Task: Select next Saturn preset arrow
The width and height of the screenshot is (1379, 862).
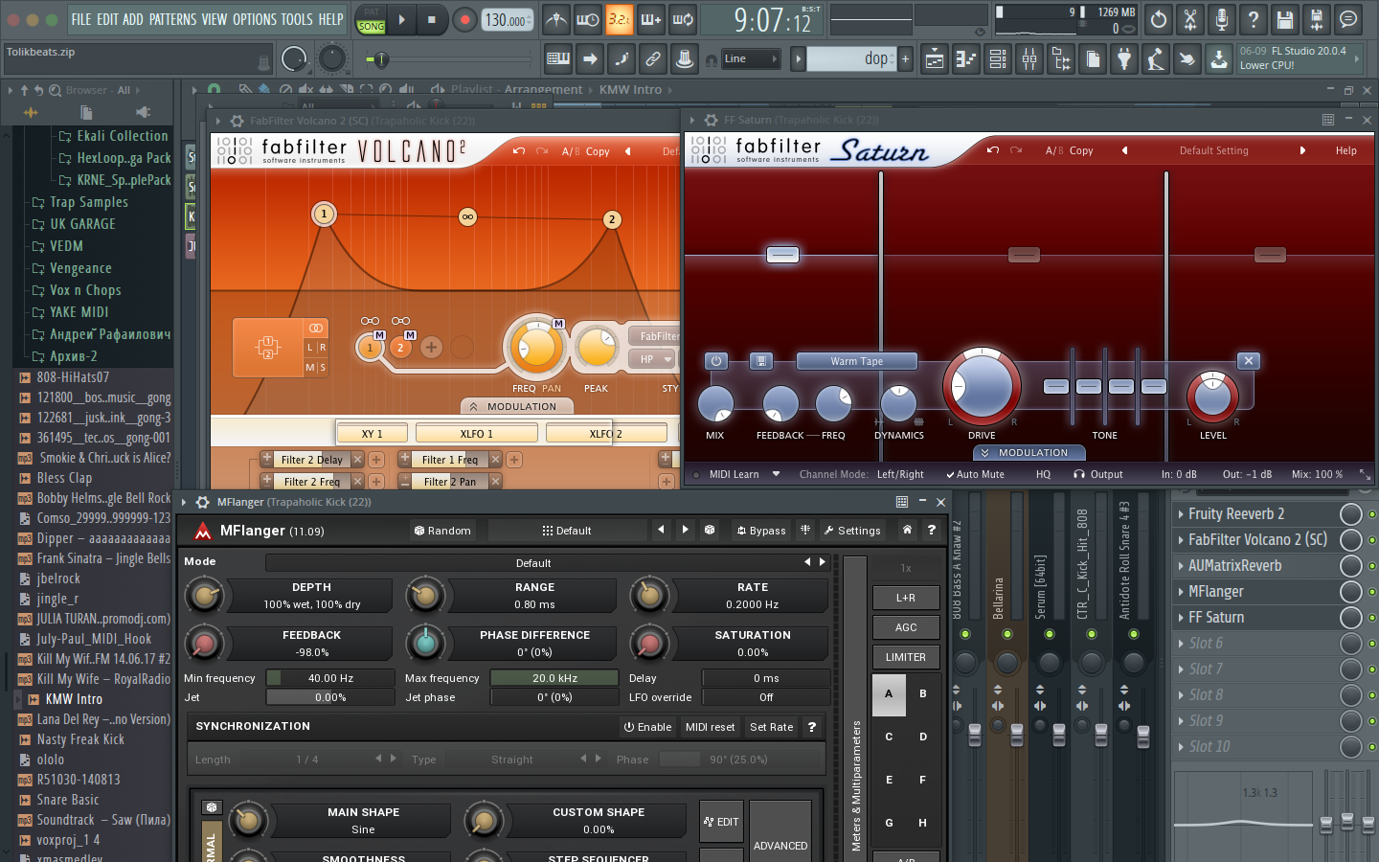Action: (1302, 150)
